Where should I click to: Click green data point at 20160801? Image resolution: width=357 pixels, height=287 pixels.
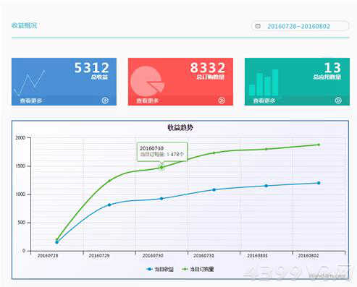(x=266, y=149)
